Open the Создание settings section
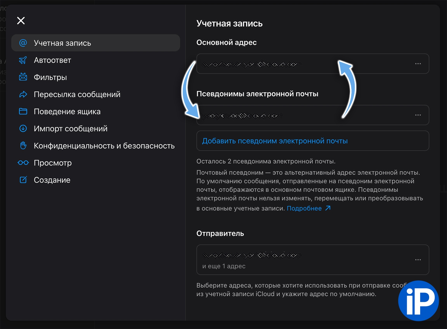The height and width of the screenshot is (329, 447). coord(52,180)
